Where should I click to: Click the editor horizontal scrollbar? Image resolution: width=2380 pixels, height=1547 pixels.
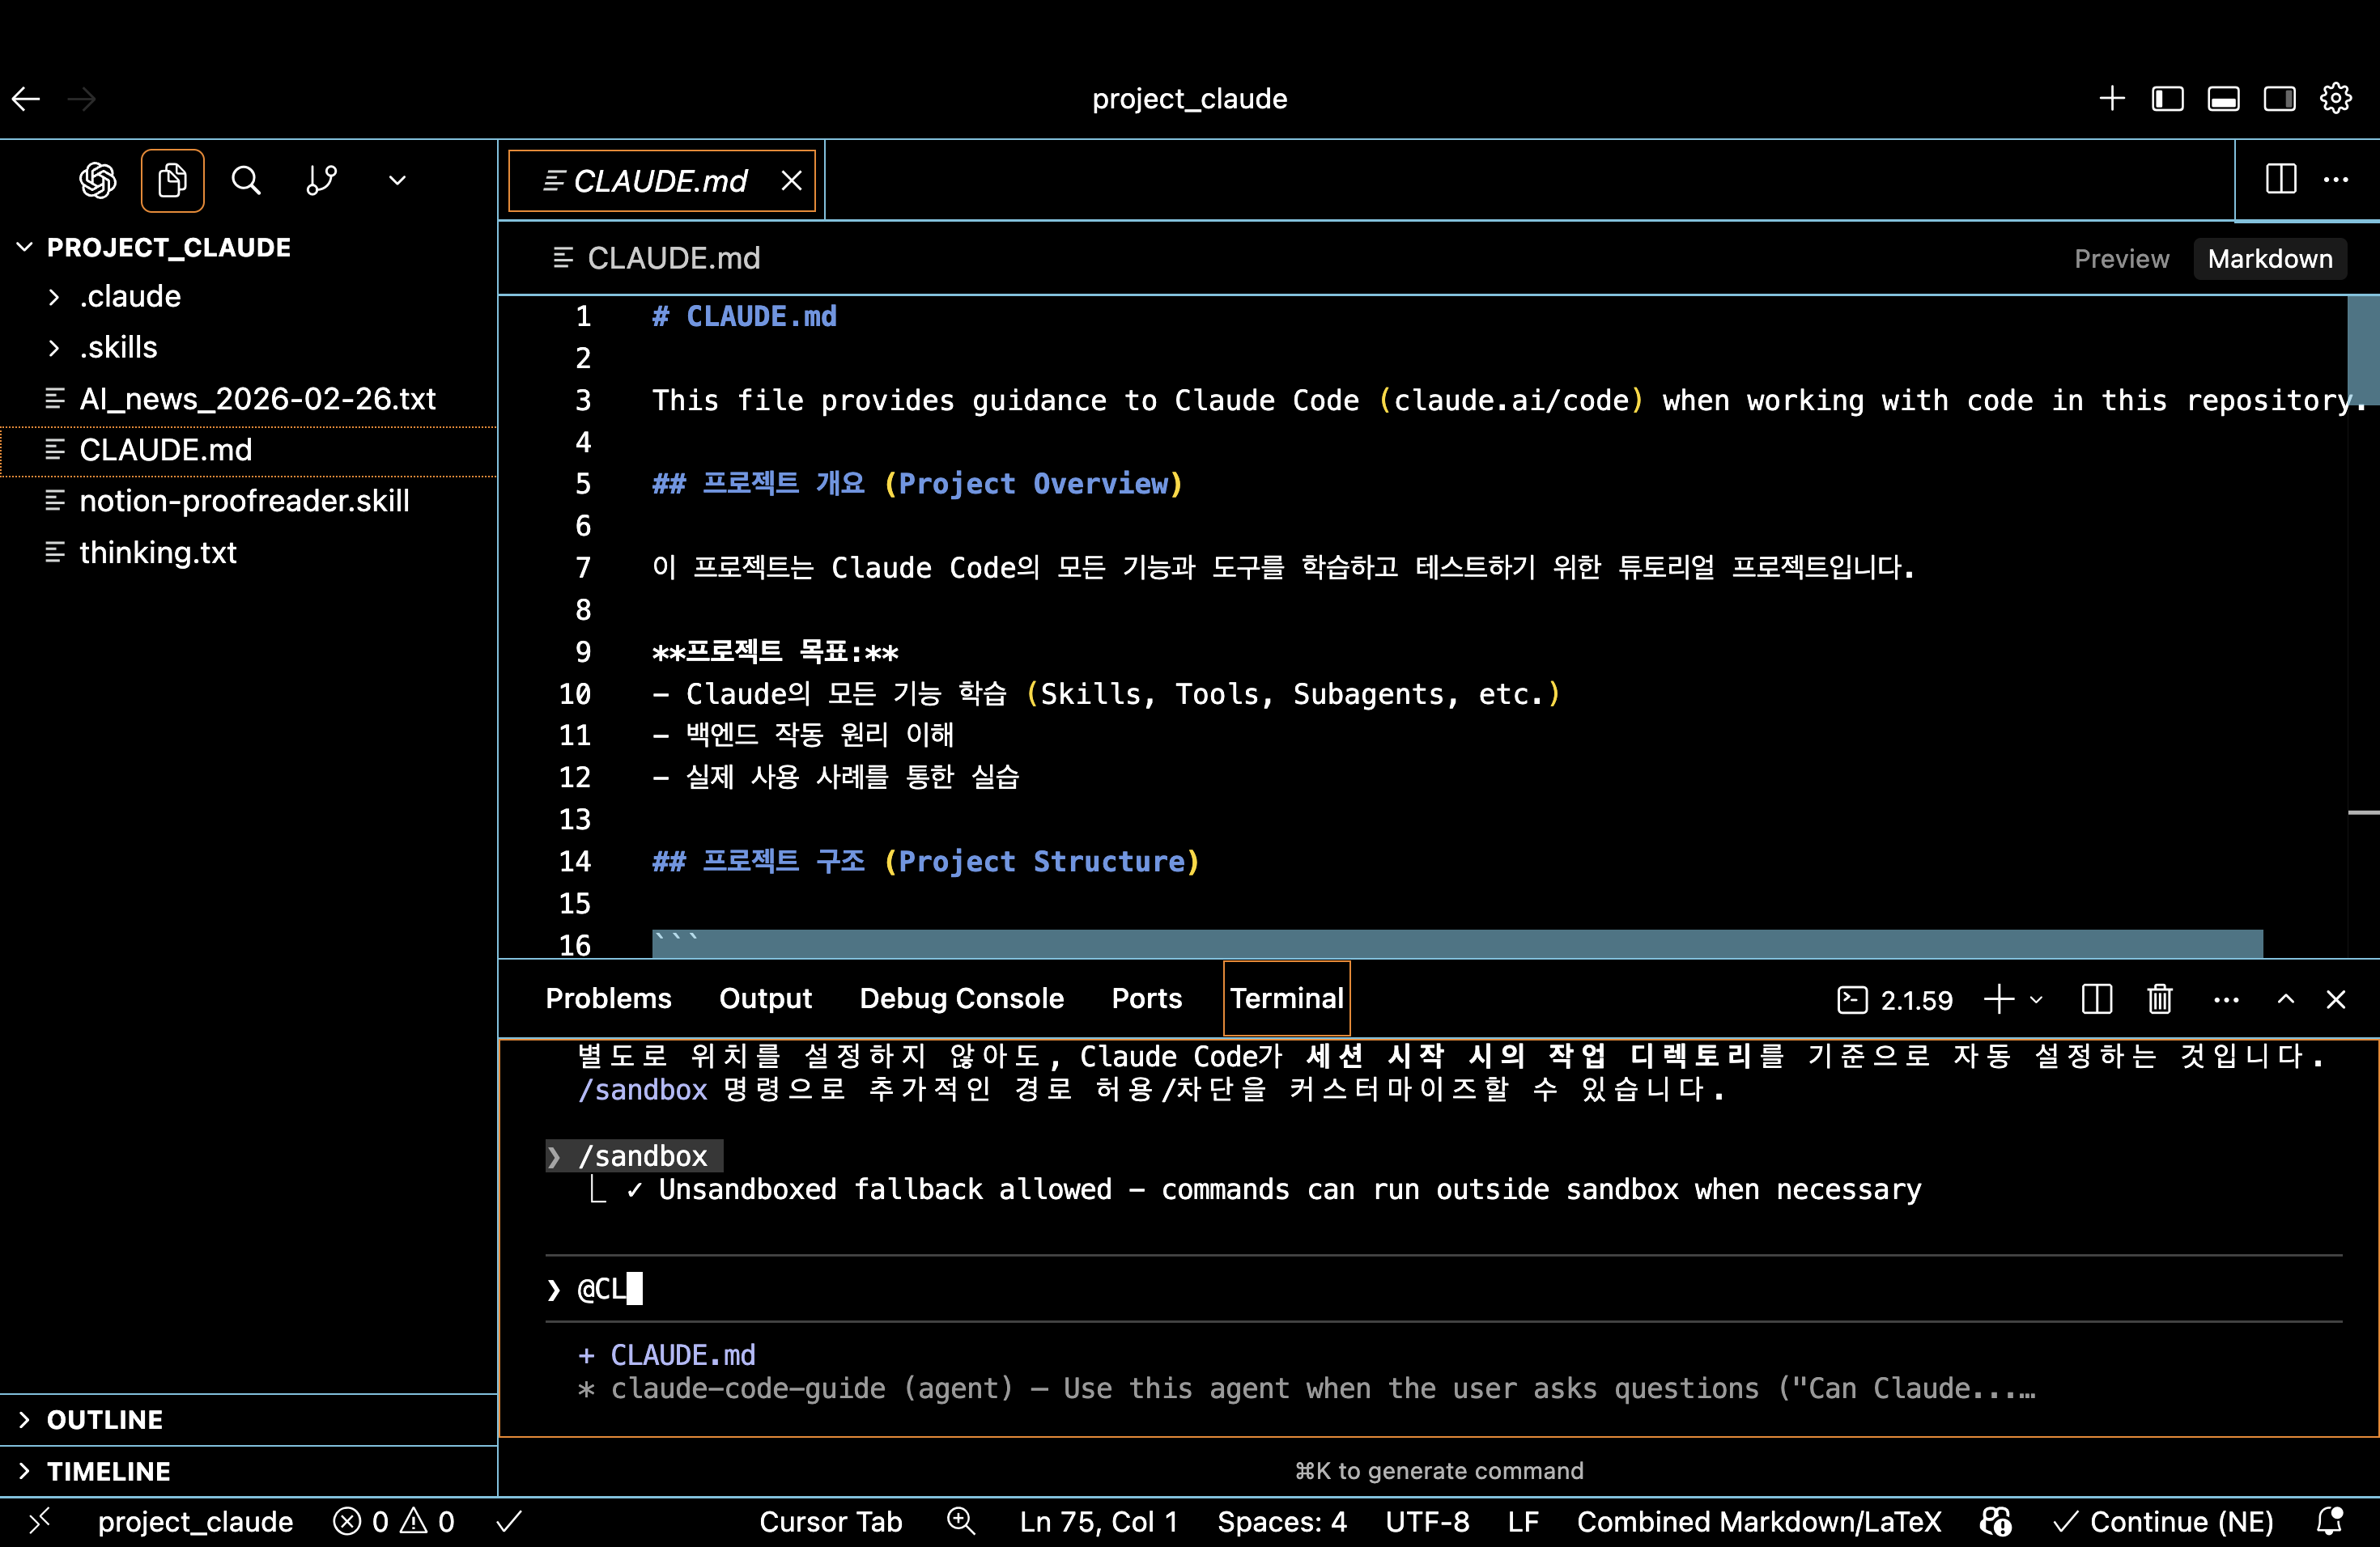point(1457,943)
